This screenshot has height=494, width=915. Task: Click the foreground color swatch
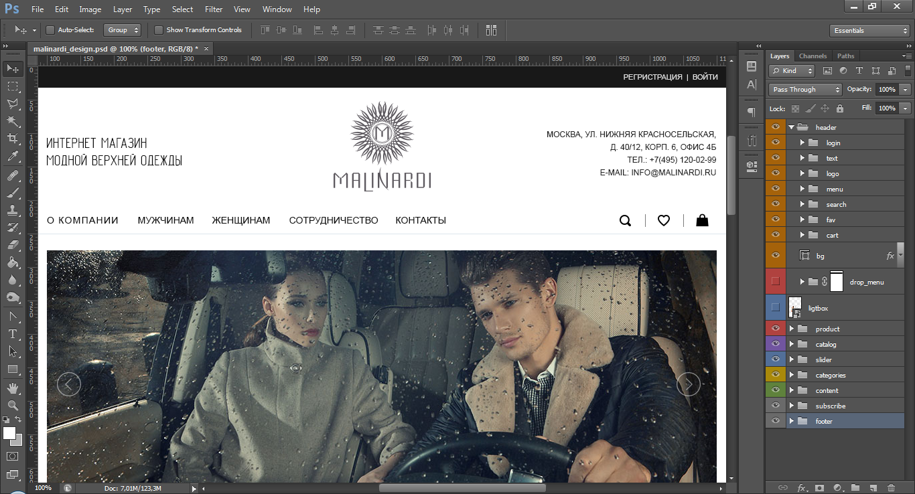coord(9,434)
